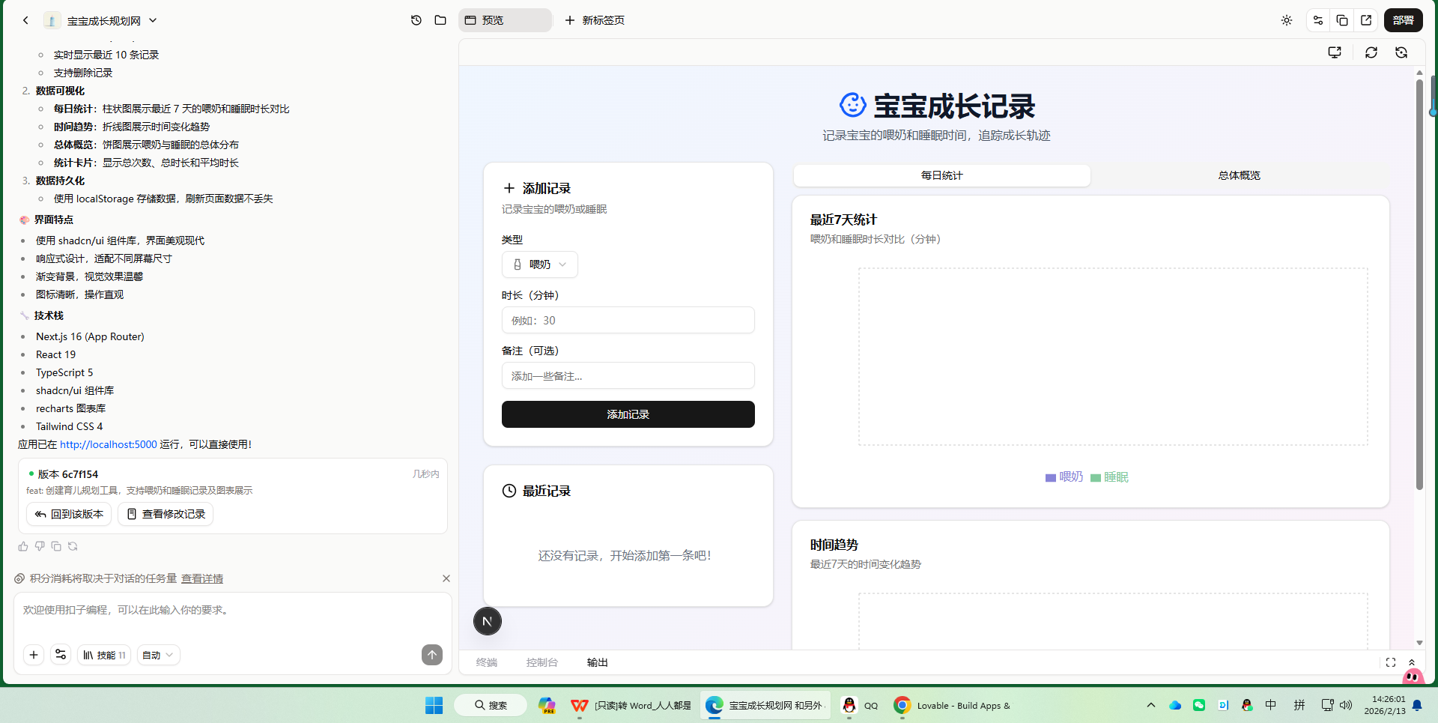Toggle the light/dark theme sun icon
1438x723 pixels.
pyautogui.click(x=1286, y=20)
